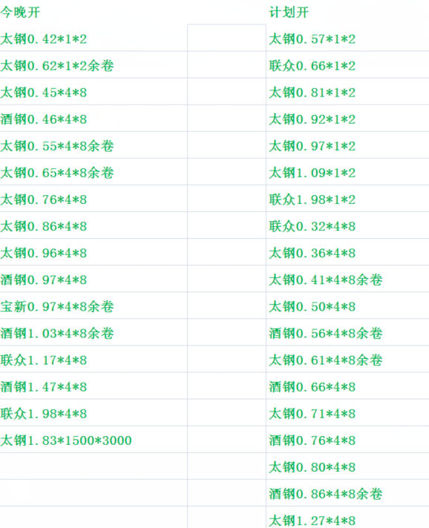Click cell 太钢0.80*4*8
Image resolution: width=429 pixels, height=528 pixels.
pos(347,466)
